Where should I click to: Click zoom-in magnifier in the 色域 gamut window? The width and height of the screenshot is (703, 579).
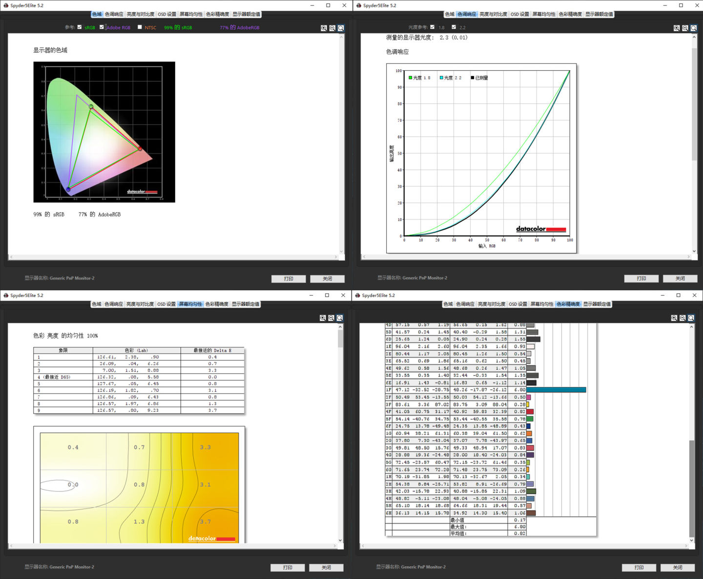(x=324, y=28)
